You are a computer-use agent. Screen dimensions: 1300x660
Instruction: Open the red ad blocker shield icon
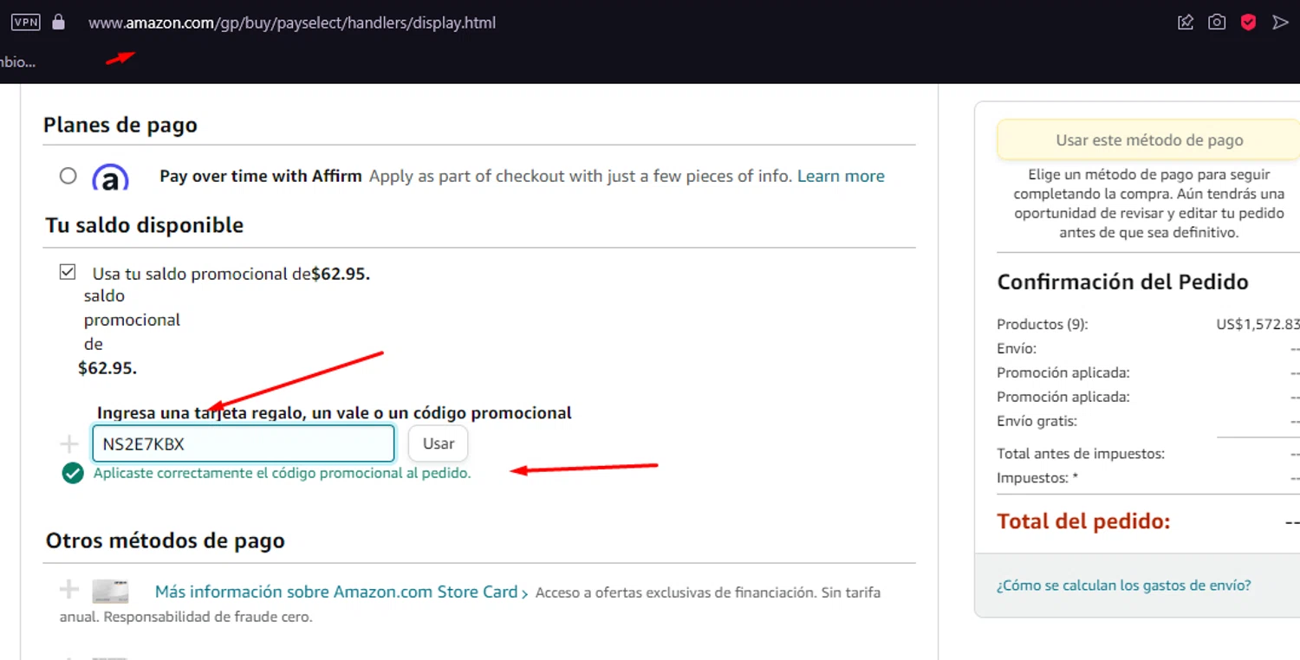click(x=1248, y=23)
